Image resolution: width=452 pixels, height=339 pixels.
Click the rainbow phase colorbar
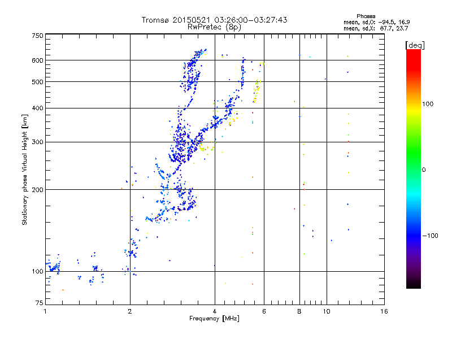tap(414, 168)
